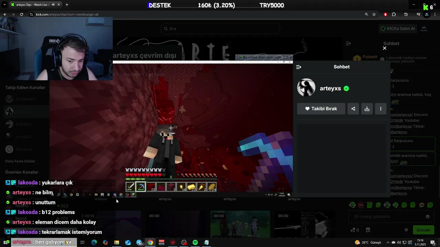Viewport: 440px width, 247px height.
Task: Click the red hand ad-blocker extension icon
Action: (x=385, y=14)
